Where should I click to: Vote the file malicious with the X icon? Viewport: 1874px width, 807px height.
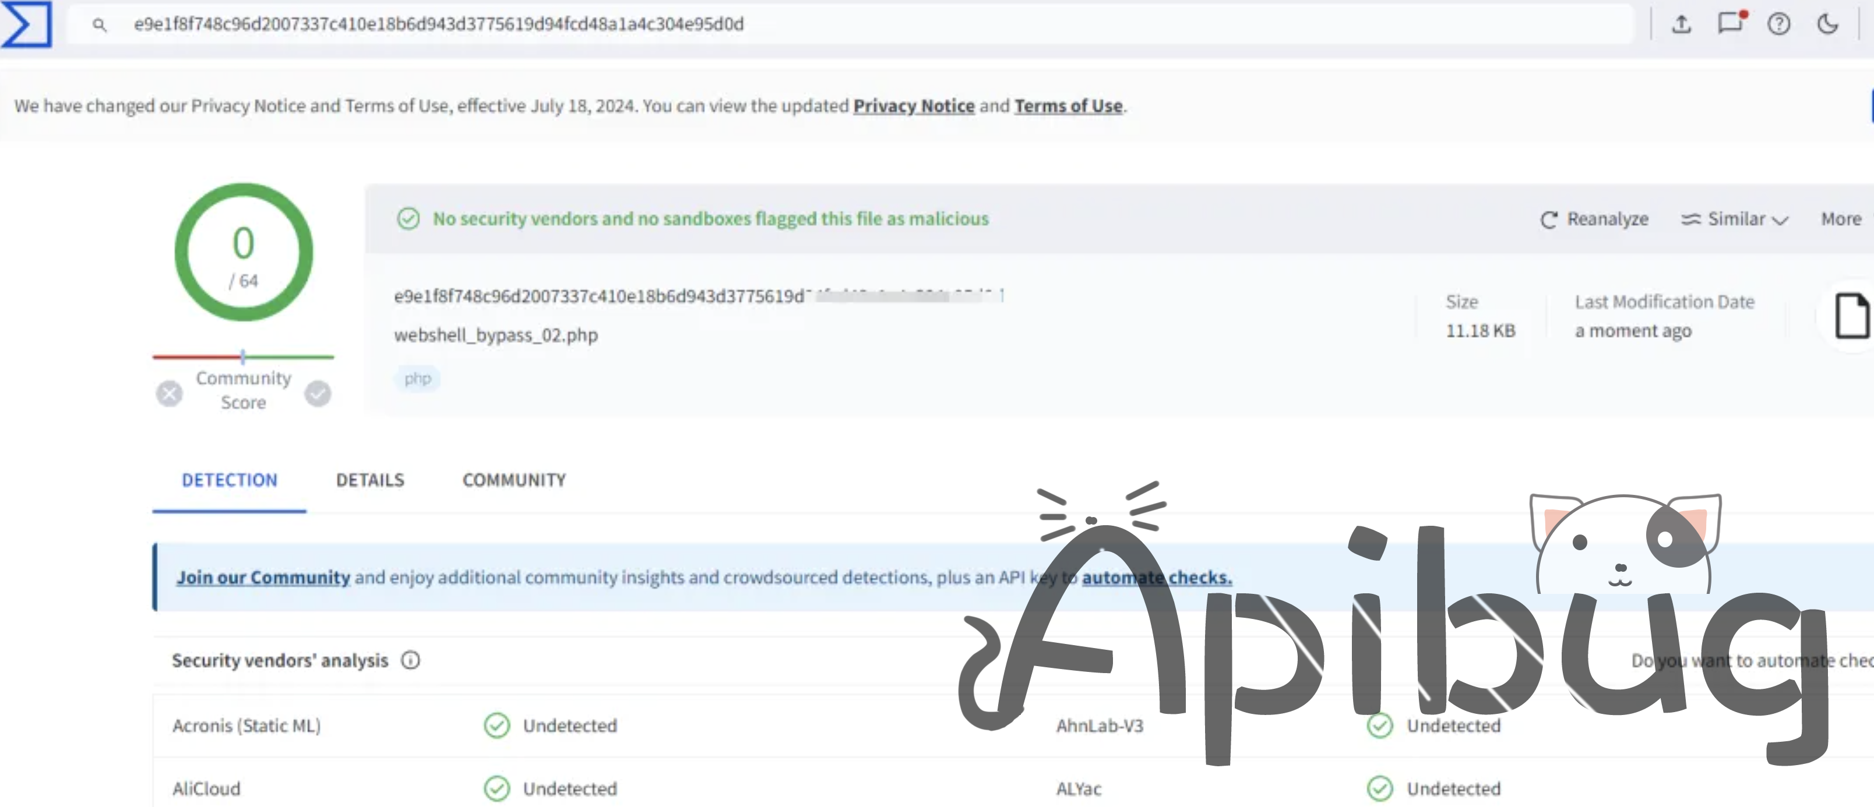pos(169,394)
